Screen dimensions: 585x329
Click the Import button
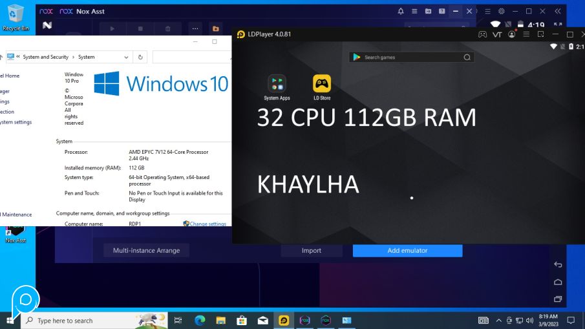click(x=311, y=250)
